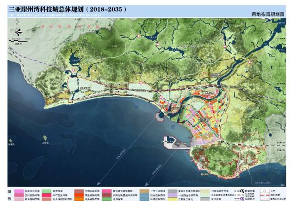
Task: Click the large dark-blue western reservoir
Action: 73,60
